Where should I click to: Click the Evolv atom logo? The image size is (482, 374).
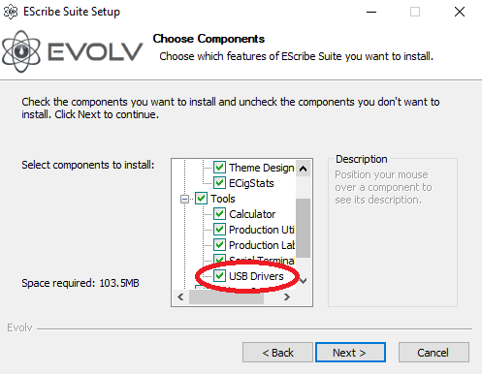click(21, 51)
